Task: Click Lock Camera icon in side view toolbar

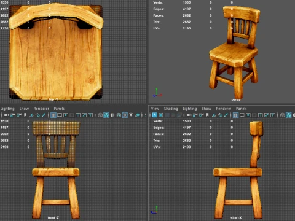Action: [195, 115]
